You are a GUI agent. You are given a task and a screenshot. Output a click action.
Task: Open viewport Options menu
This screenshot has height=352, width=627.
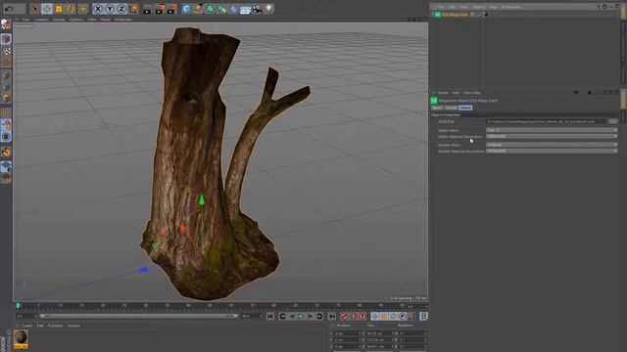(76, 20)
